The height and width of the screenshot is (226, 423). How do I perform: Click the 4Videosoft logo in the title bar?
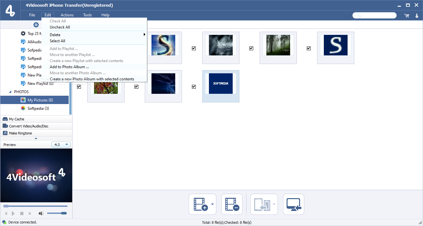(11, 10)
